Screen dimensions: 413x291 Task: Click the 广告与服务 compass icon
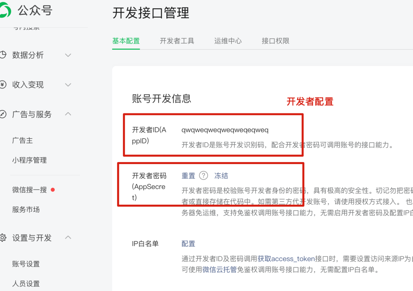(x=3, y=114)
